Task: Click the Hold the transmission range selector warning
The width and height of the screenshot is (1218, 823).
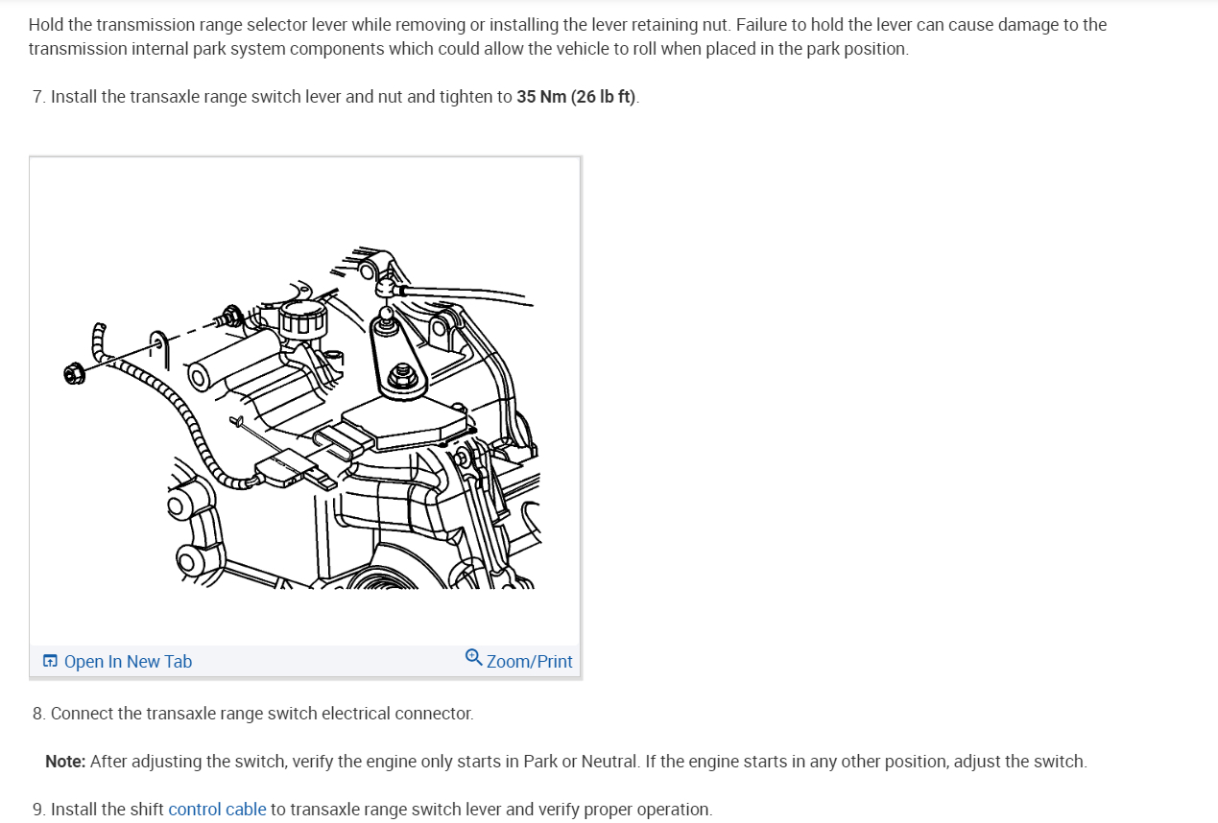Action: (x=567, y=36)
